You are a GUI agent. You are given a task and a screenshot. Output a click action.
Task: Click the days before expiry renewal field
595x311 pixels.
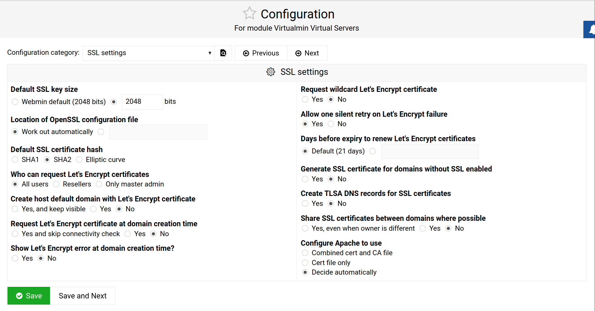[429, 151]
